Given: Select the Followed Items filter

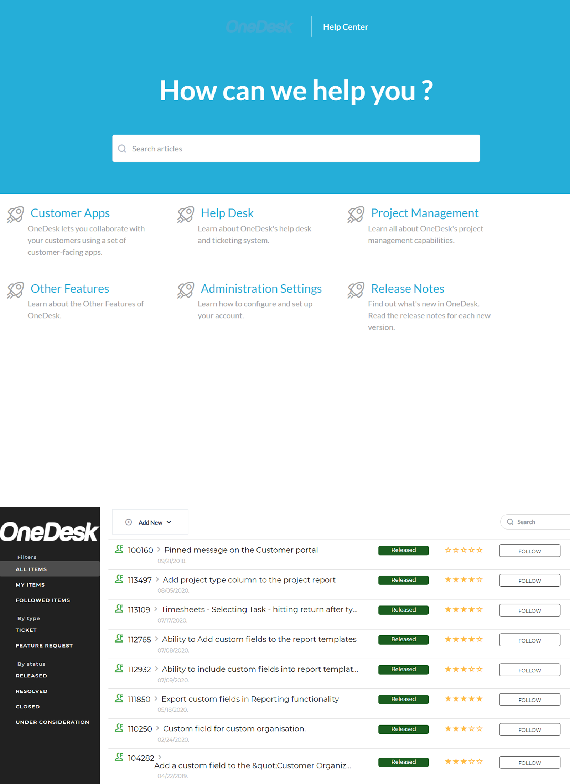Looking at the screenshot, I should [x=43, y=600].
